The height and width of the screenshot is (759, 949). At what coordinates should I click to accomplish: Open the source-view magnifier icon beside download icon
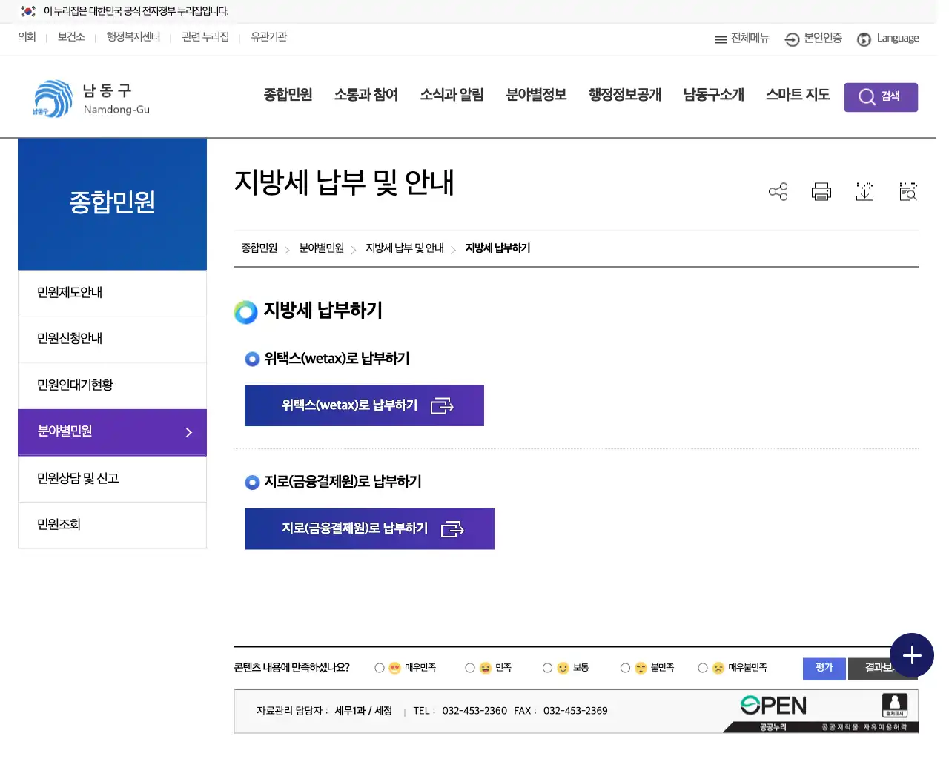click(x=907, y=191)
